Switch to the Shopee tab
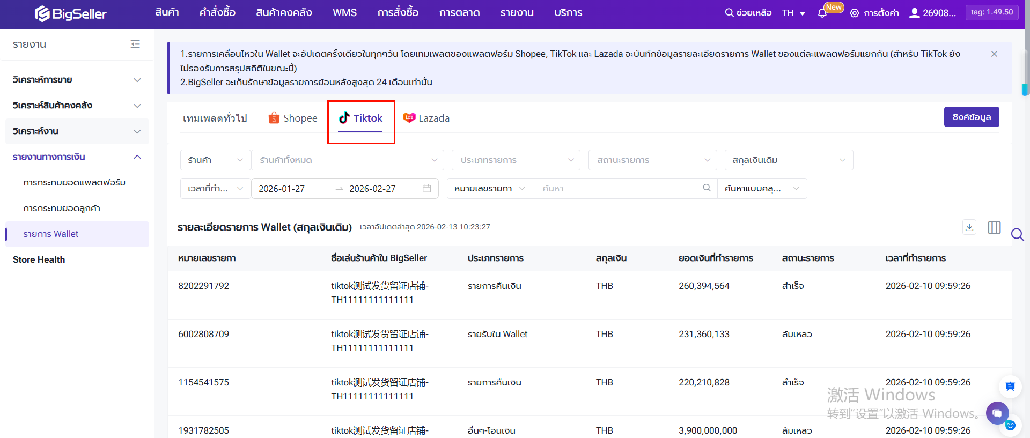Image resolution: width=1030 pixels, height=438 pixels. (x=293, y=118)
